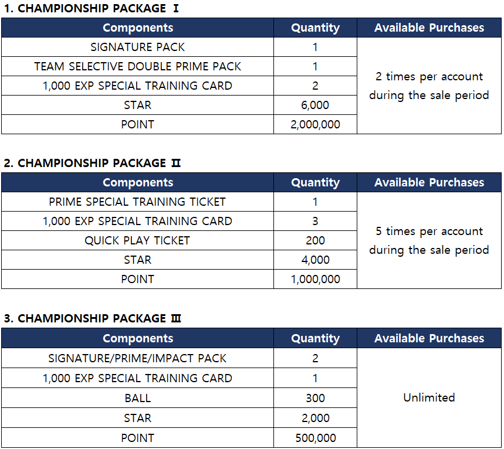Viewport: 504px width, 449px height.
Task: Select the 500,000 point quantity cell
Action: (315, 438)
